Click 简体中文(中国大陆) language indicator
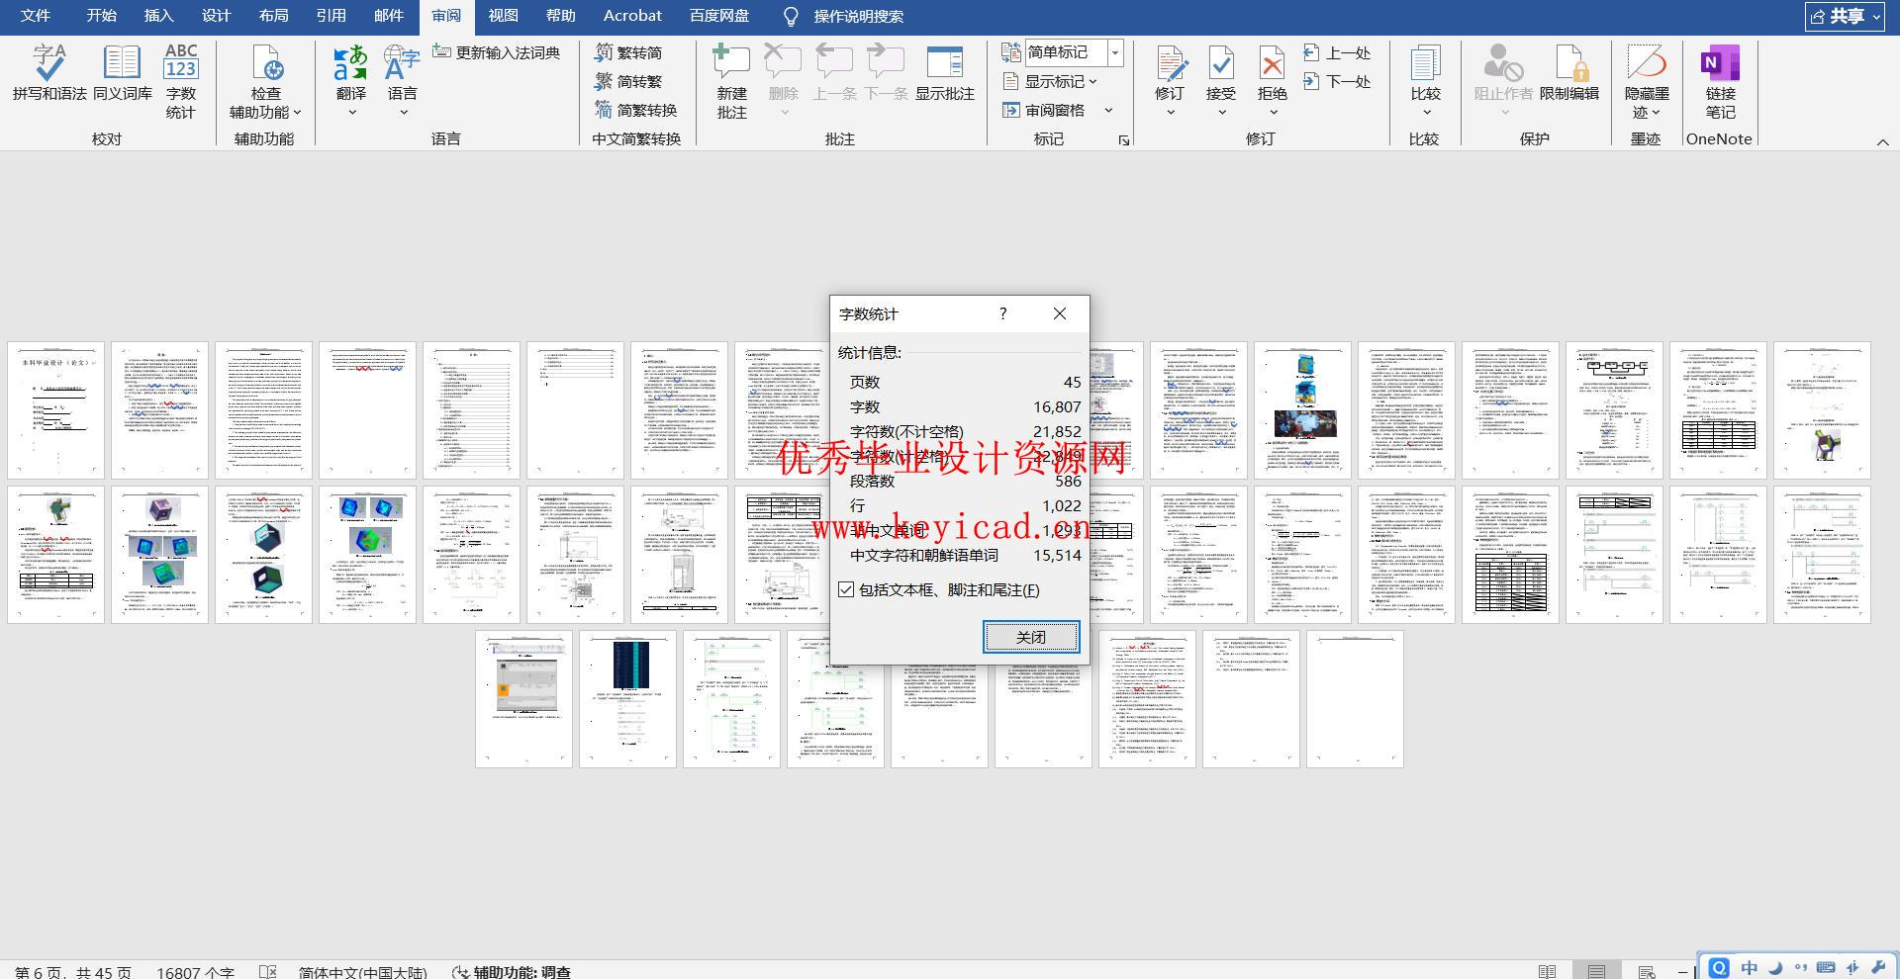The height and width of the screenshot is (979, 1900). (x=362, y=972)
